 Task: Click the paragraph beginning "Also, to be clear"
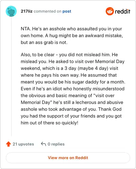(73, 89)
